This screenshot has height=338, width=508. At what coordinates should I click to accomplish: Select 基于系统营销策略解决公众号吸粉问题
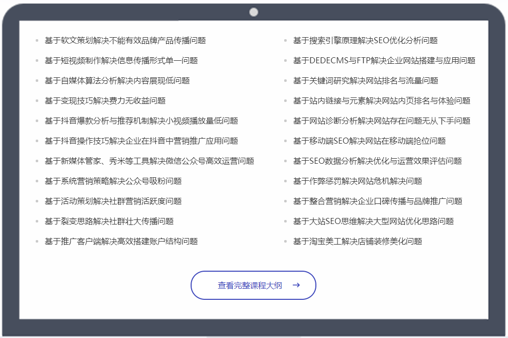[113, 181]
